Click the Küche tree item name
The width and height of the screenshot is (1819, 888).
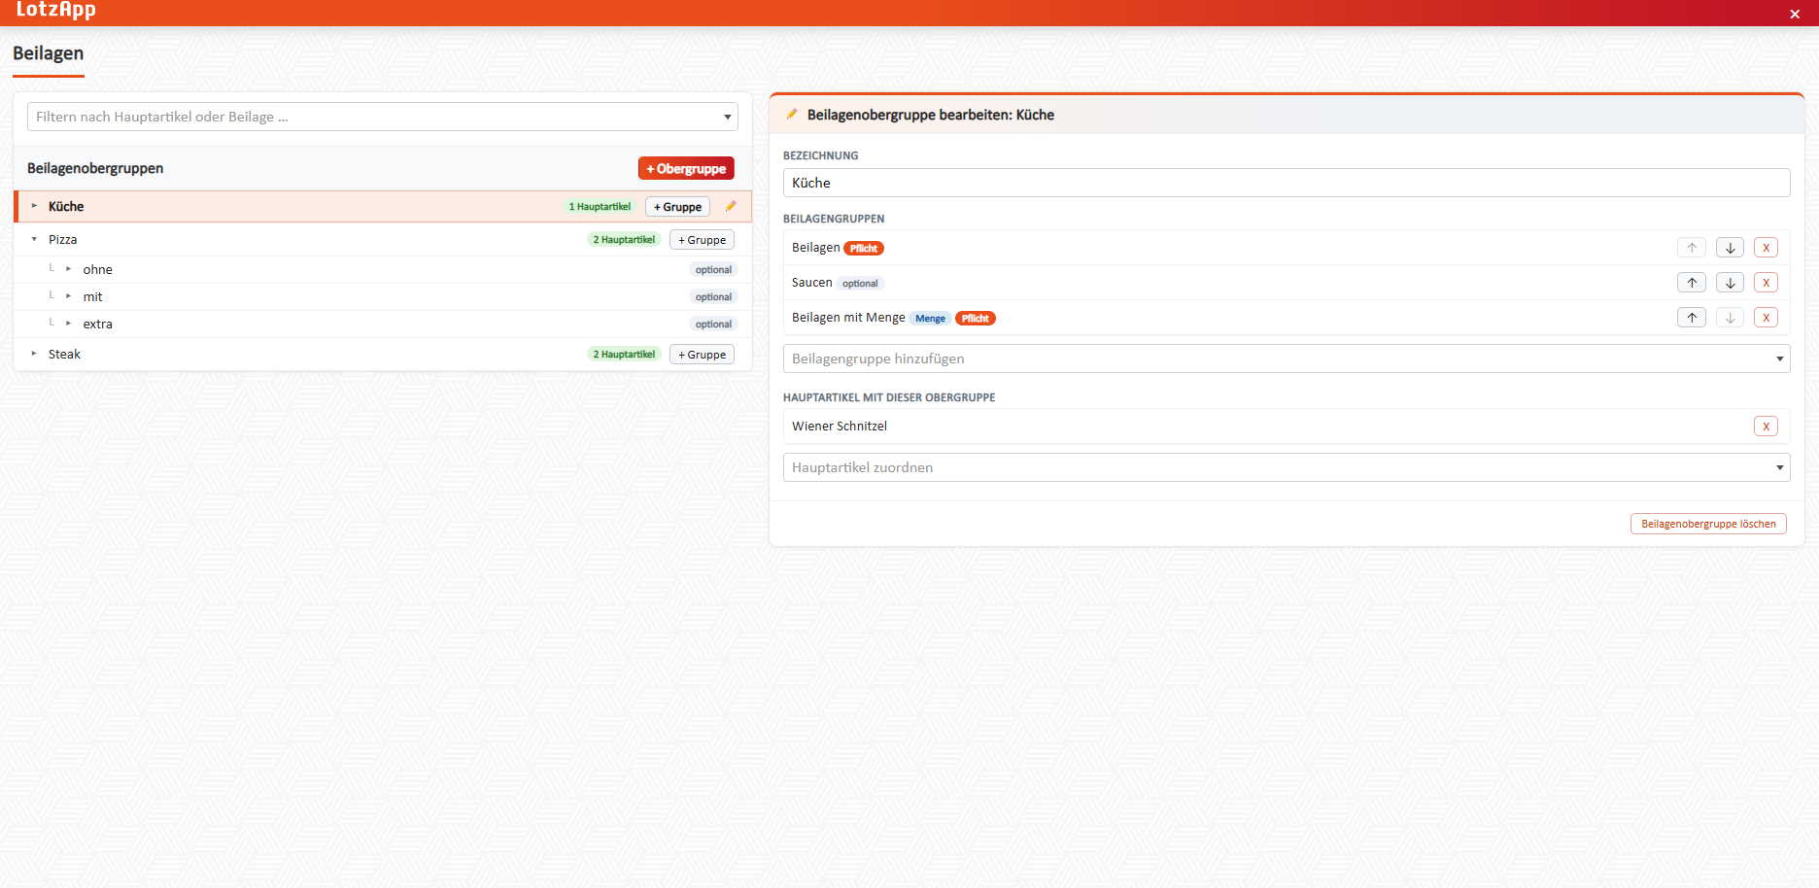coord(66,206)
